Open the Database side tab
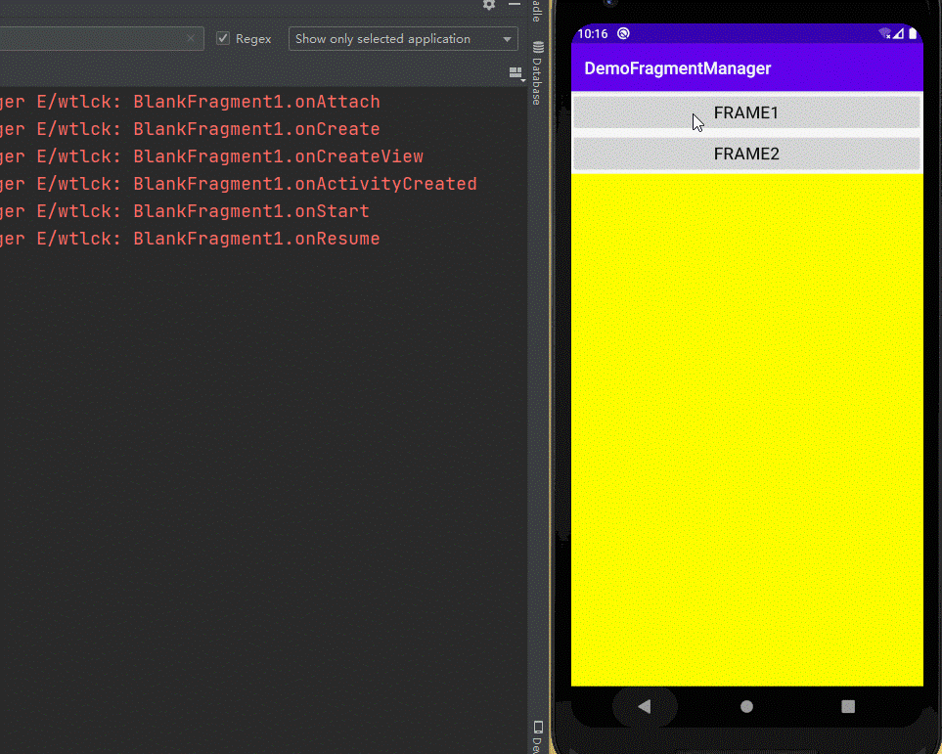The width and height of the screenshot is (942, 754). pos(538,73)
